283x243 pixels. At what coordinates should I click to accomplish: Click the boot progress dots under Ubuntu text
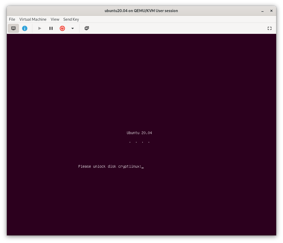tap(139, 142)
